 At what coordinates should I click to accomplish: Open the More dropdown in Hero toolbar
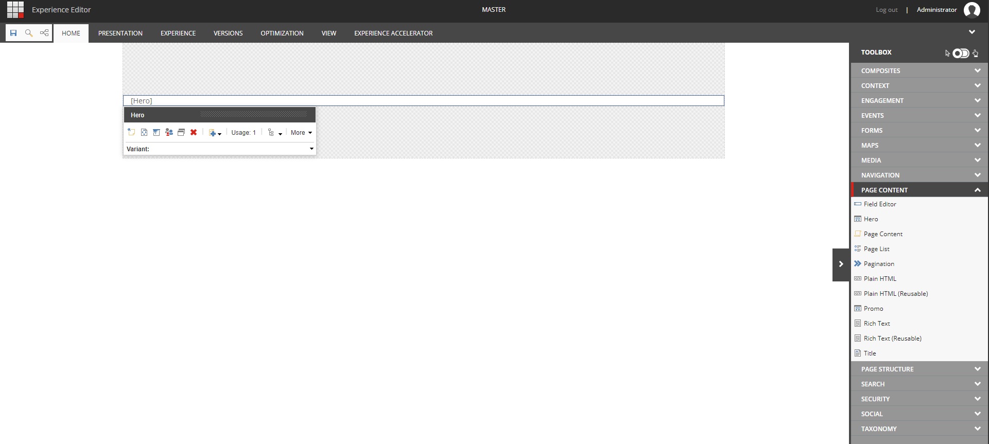click(x=301, y=133)
